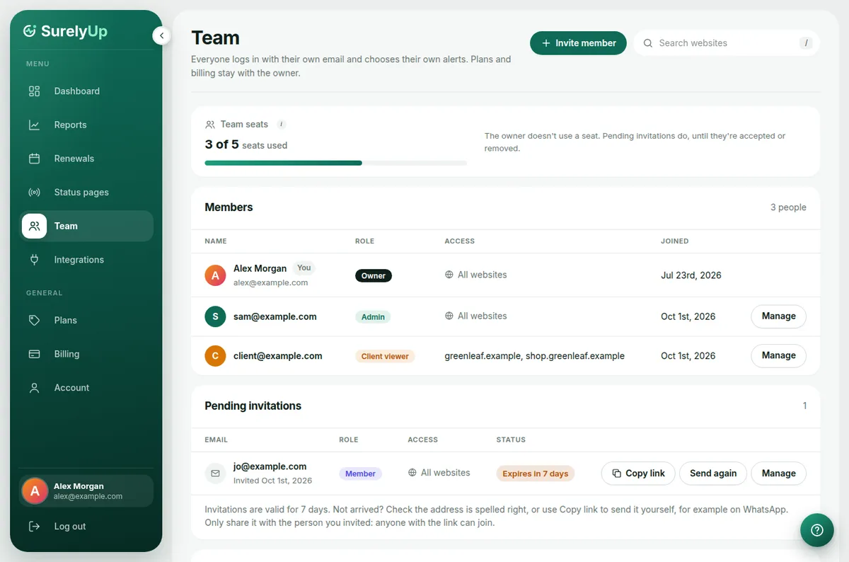Navigate to Status pages
This screenshot has height=562, width=849.
coord(87,193)
